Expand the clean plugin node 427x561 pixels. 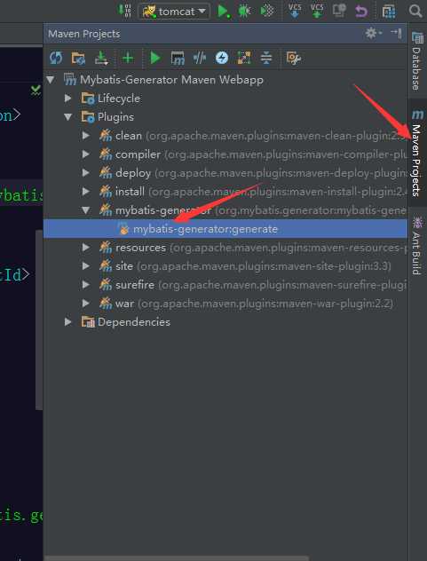pyautogui.click(x=85, y=135)
